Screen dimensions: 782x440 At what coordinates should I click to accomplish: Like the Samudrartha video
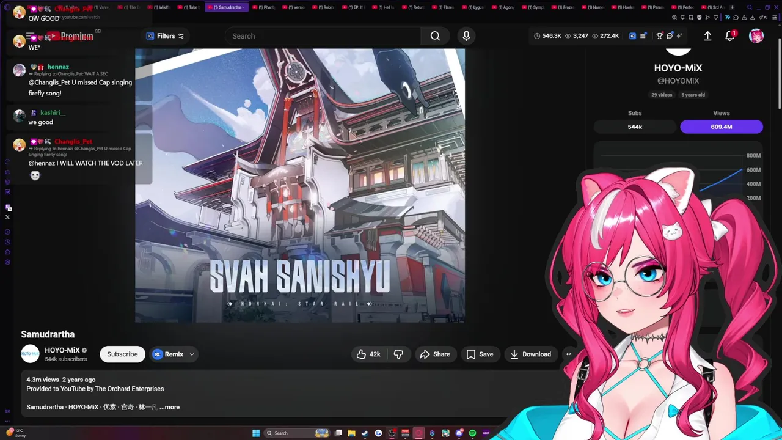click(x=368, y=354)
